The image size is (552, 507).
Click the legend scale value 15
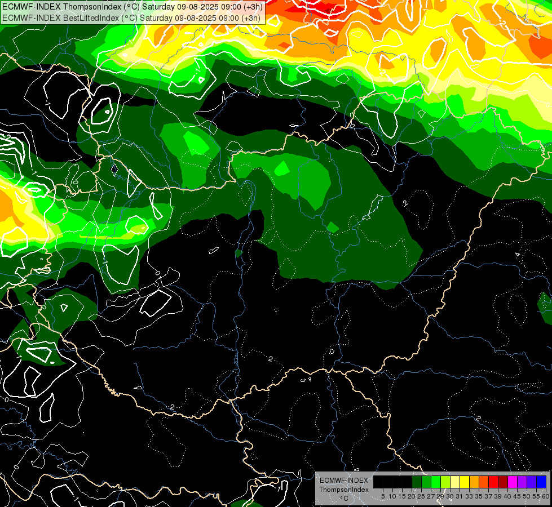(x=402, y=496)
